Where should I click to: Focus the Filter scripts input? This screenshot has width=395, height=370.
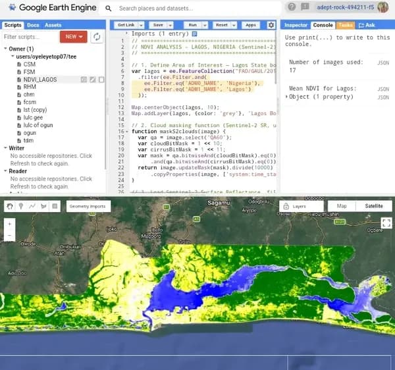coord(30,37)
